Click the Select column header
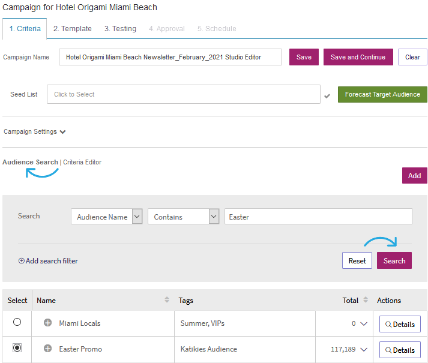428x363 pixels. [17, 300]
